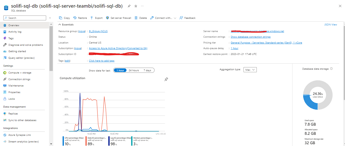This screenshot has width=345, height=146.
Task: Collapse the Essentials section
Action: [66, 25]
